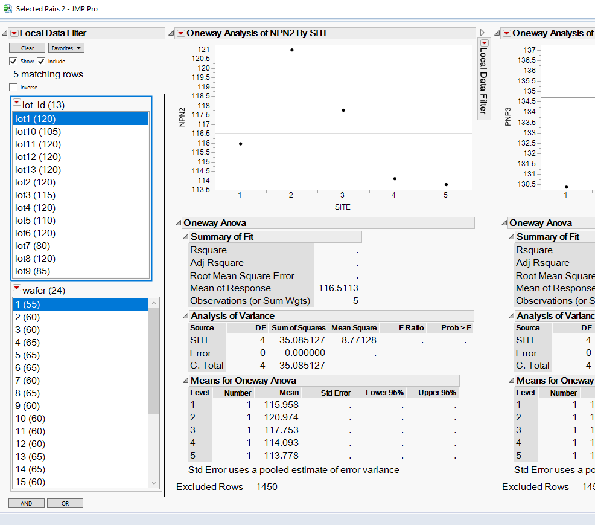Image resolution: width=595 pixels, height=525 pixels.
Task: Toggle the Show checkbox
Action: pos(13,61)
